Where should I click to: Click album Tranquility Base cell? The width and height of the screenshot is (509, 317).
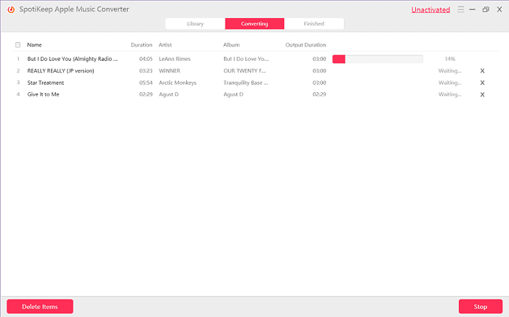point(246,83)
